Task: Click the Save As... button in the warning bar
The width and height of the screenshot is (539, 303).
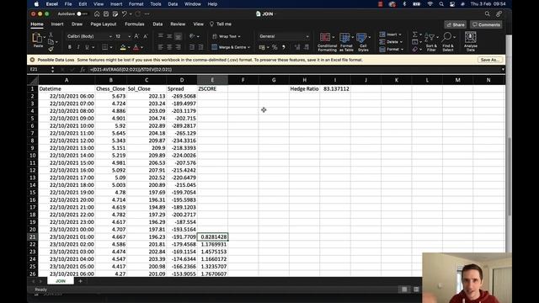Action: click(490, 60)
